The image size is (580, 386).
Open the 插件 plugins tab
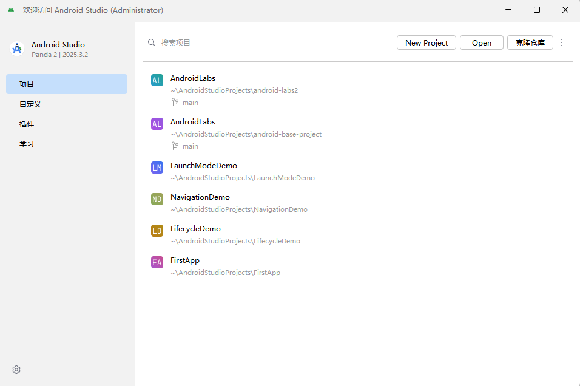click(x=67, y=124)
